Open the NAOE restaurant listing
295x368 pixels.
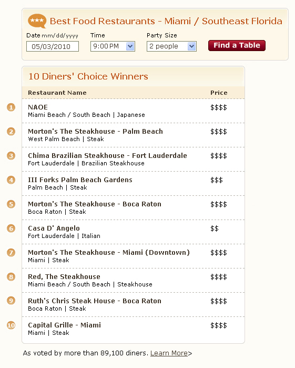38,107
